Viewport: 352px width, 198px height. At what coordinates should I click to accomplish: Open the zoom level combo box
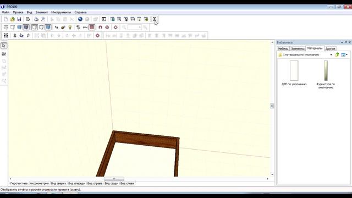(134, 28)
